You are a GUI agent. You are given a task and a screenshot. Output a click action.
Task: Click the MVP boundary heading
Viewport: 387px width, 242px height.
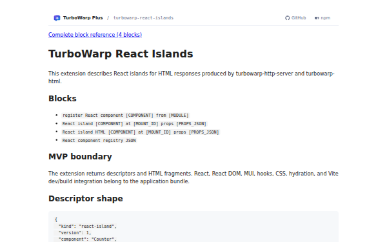pos(80,157)
